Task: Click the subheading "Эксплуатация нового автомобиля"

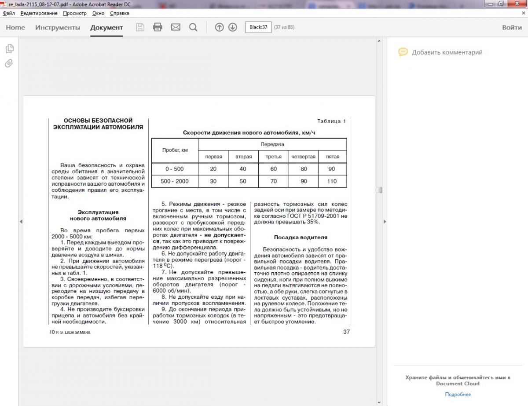Action: tap(98, 215)
